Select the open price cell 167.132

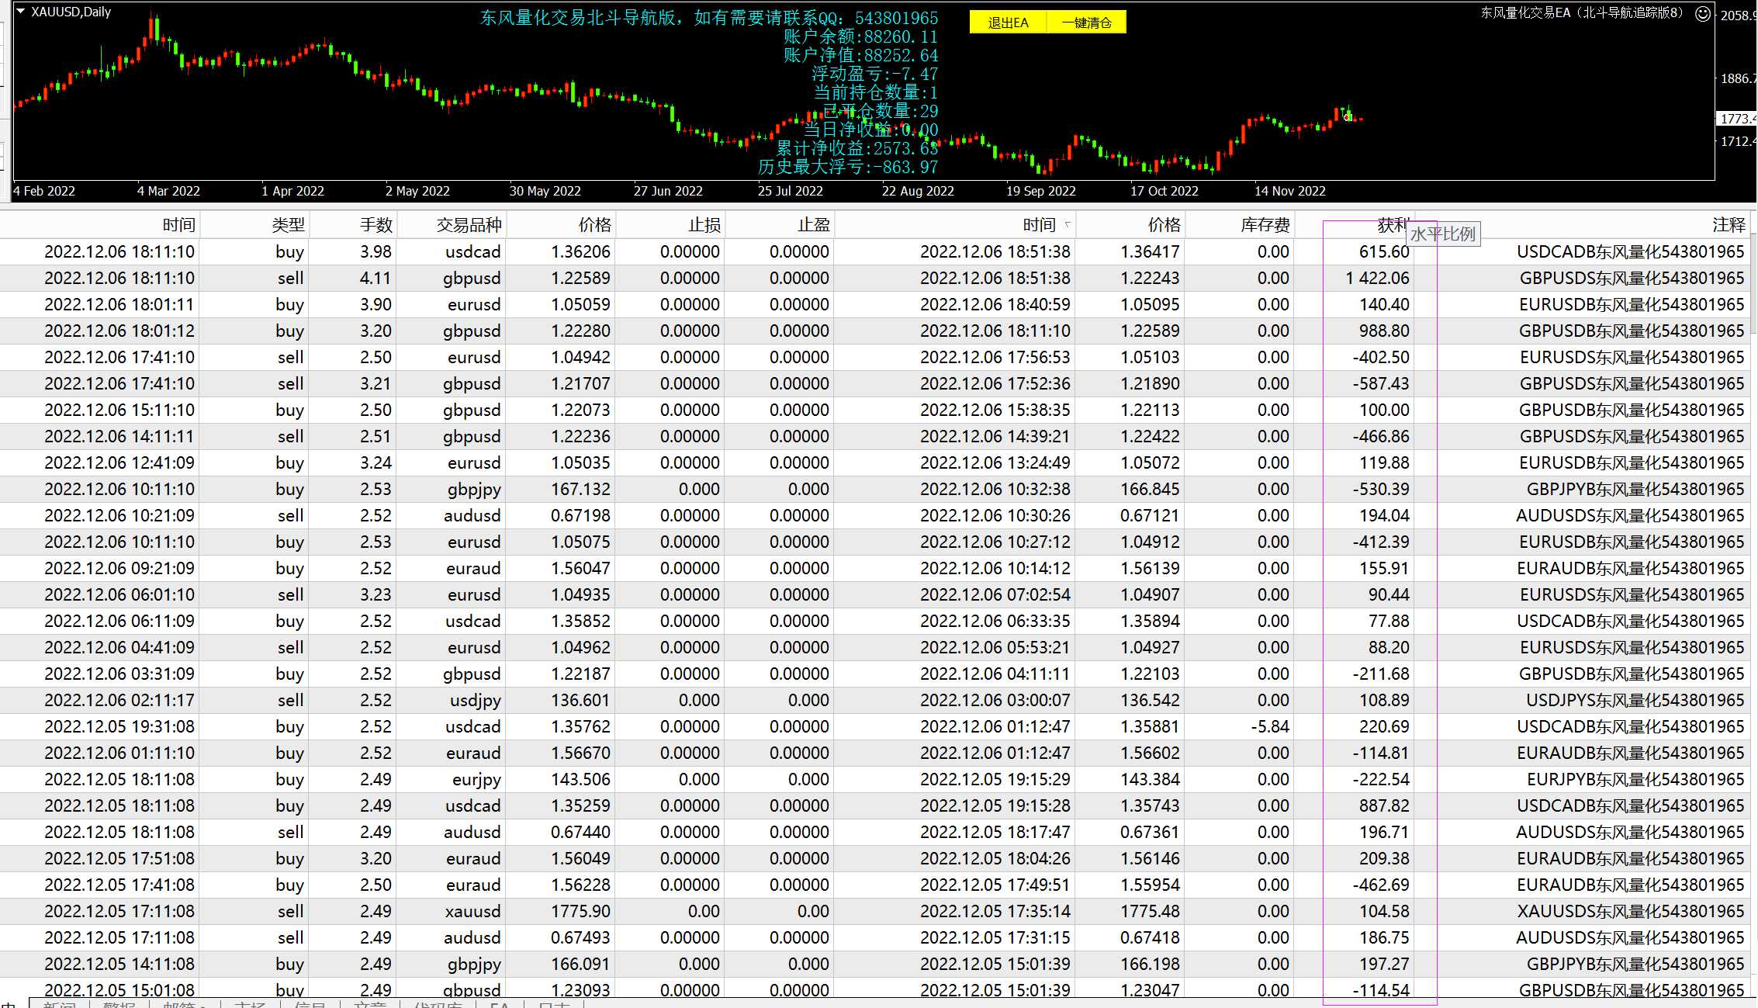(x=580, y=489)
